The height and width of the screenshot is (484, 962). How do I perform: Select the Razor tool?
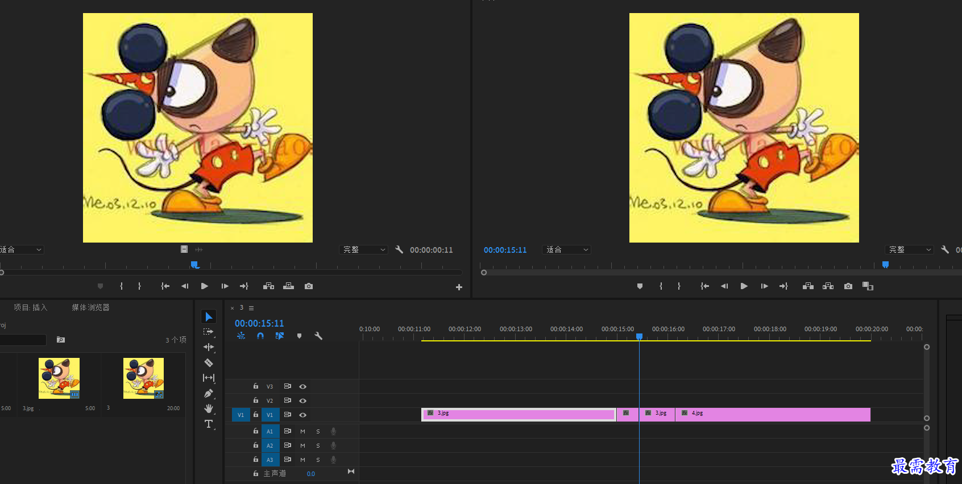click(209, 362)
